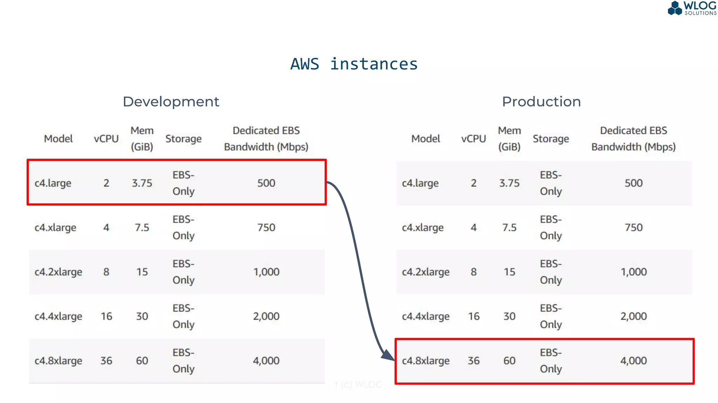Screen dimensions: 718x403
Task: Click c4.large model in Production table
Action: pos(420,183)
